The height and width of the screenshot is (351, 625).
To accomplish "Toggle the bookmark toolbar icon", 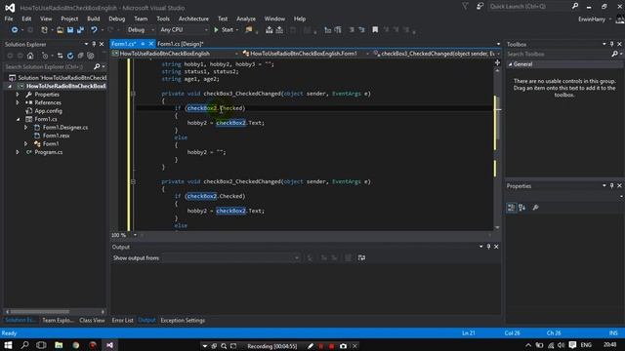I will (x=375, y=30).
